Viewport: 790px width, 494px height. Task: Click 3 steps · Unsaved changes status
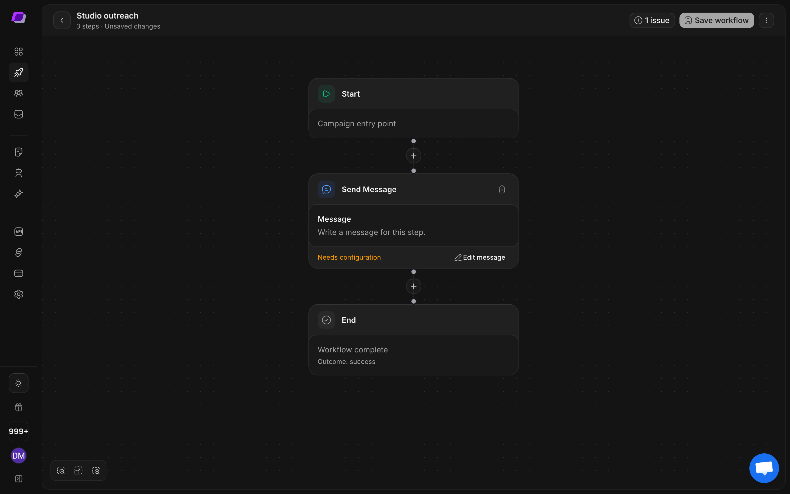[x=118, y=26]
